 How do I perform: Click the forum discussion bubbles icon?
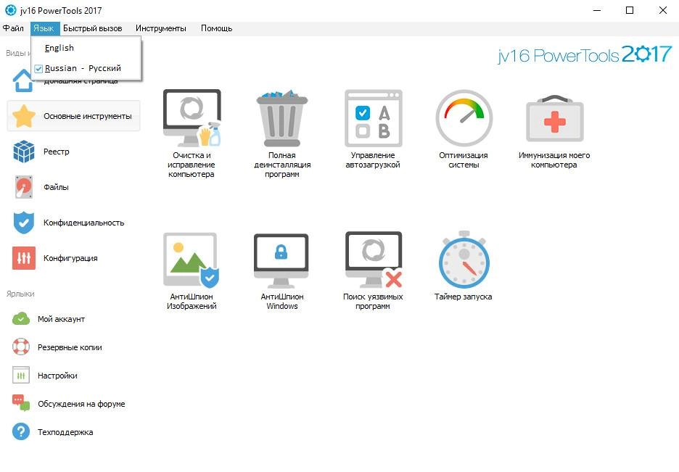21,403
